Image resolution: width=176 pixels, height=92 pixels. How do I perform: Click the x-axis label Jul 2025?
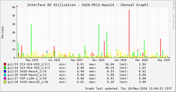[54, 60]
